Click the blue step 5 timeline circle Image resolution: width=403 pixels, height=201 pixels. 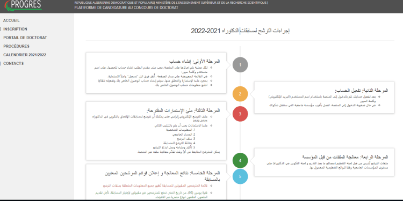coord(240,176)
